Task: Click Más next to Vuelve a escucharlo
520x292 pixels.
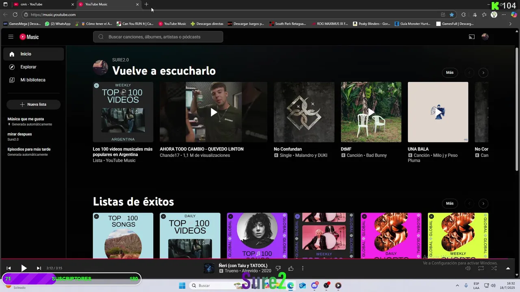Action: [450, 73]
